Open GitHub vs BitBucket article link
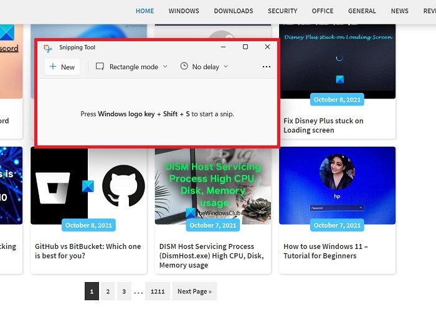 [88, 251]
